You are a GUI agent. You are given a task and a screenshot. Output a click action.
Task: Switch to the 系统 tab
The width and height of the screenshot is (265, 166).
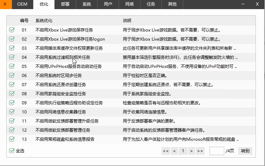pyautogui.click(x=87, y=4)
